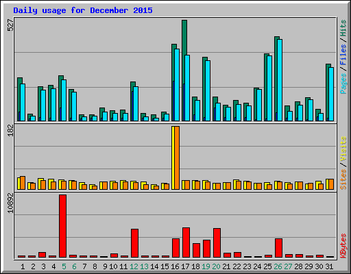Click green weekend day 20 label
Image resolution: width=351 pixels, height=274 pixels.
[x=216, y=266]
